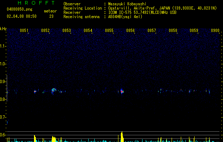223x142 pixels.
Task: Click the 0900 time marker
Action: tap(215, 31)
